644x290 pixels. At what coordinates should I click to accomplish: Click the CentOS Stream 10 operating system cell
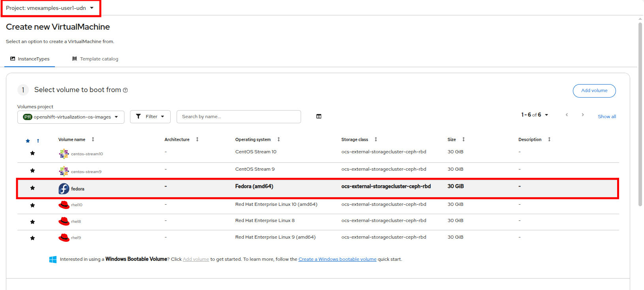tap(256, 152)
